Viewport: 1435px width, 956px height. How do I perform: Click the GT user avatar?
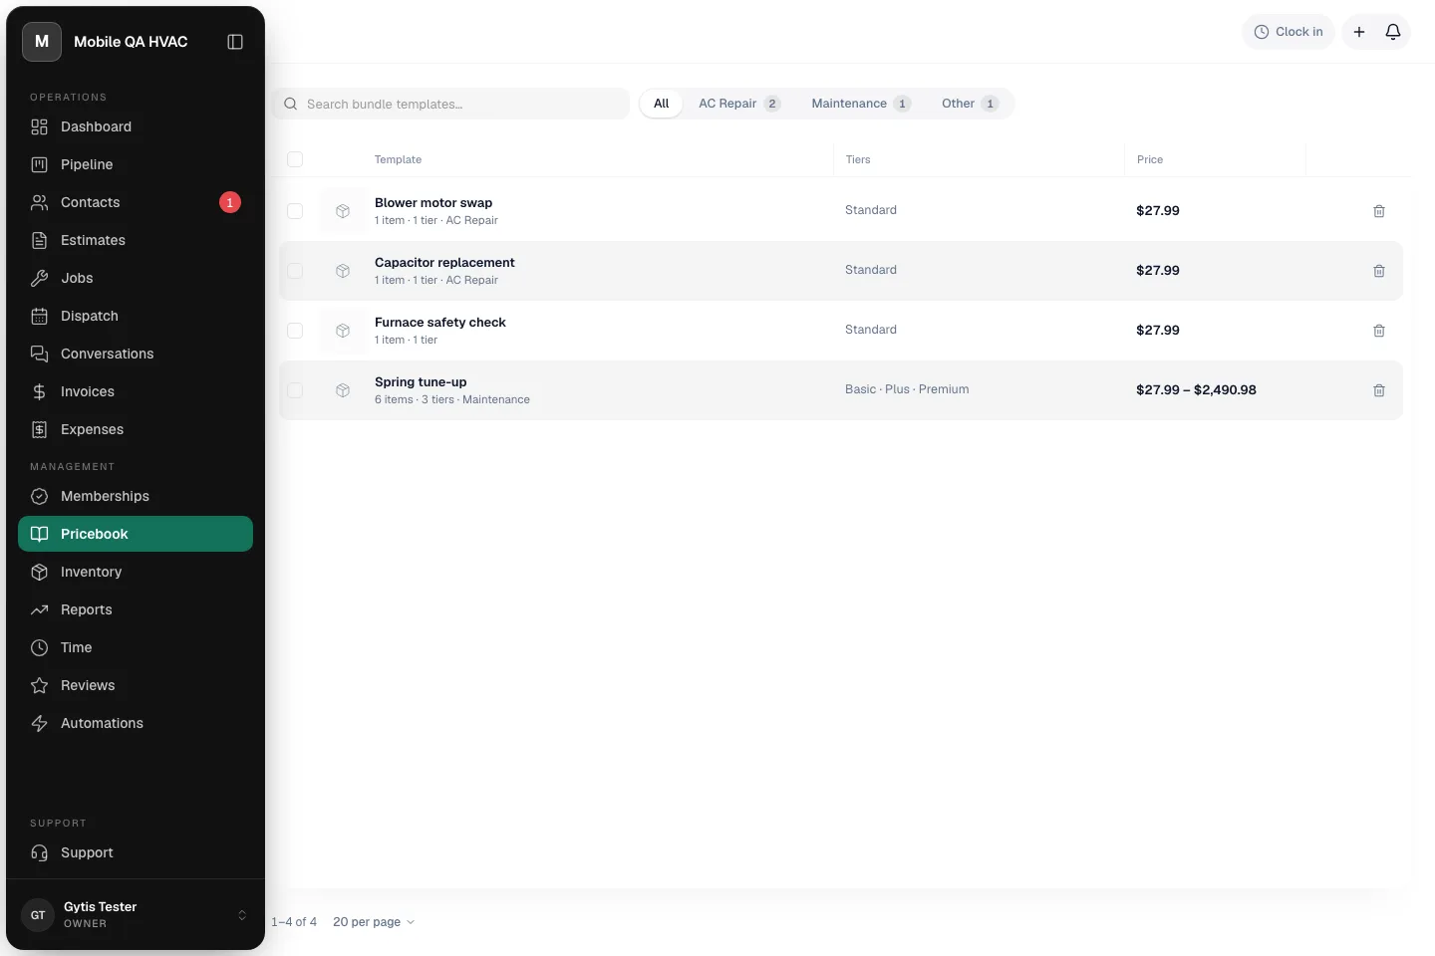(38, 915)
